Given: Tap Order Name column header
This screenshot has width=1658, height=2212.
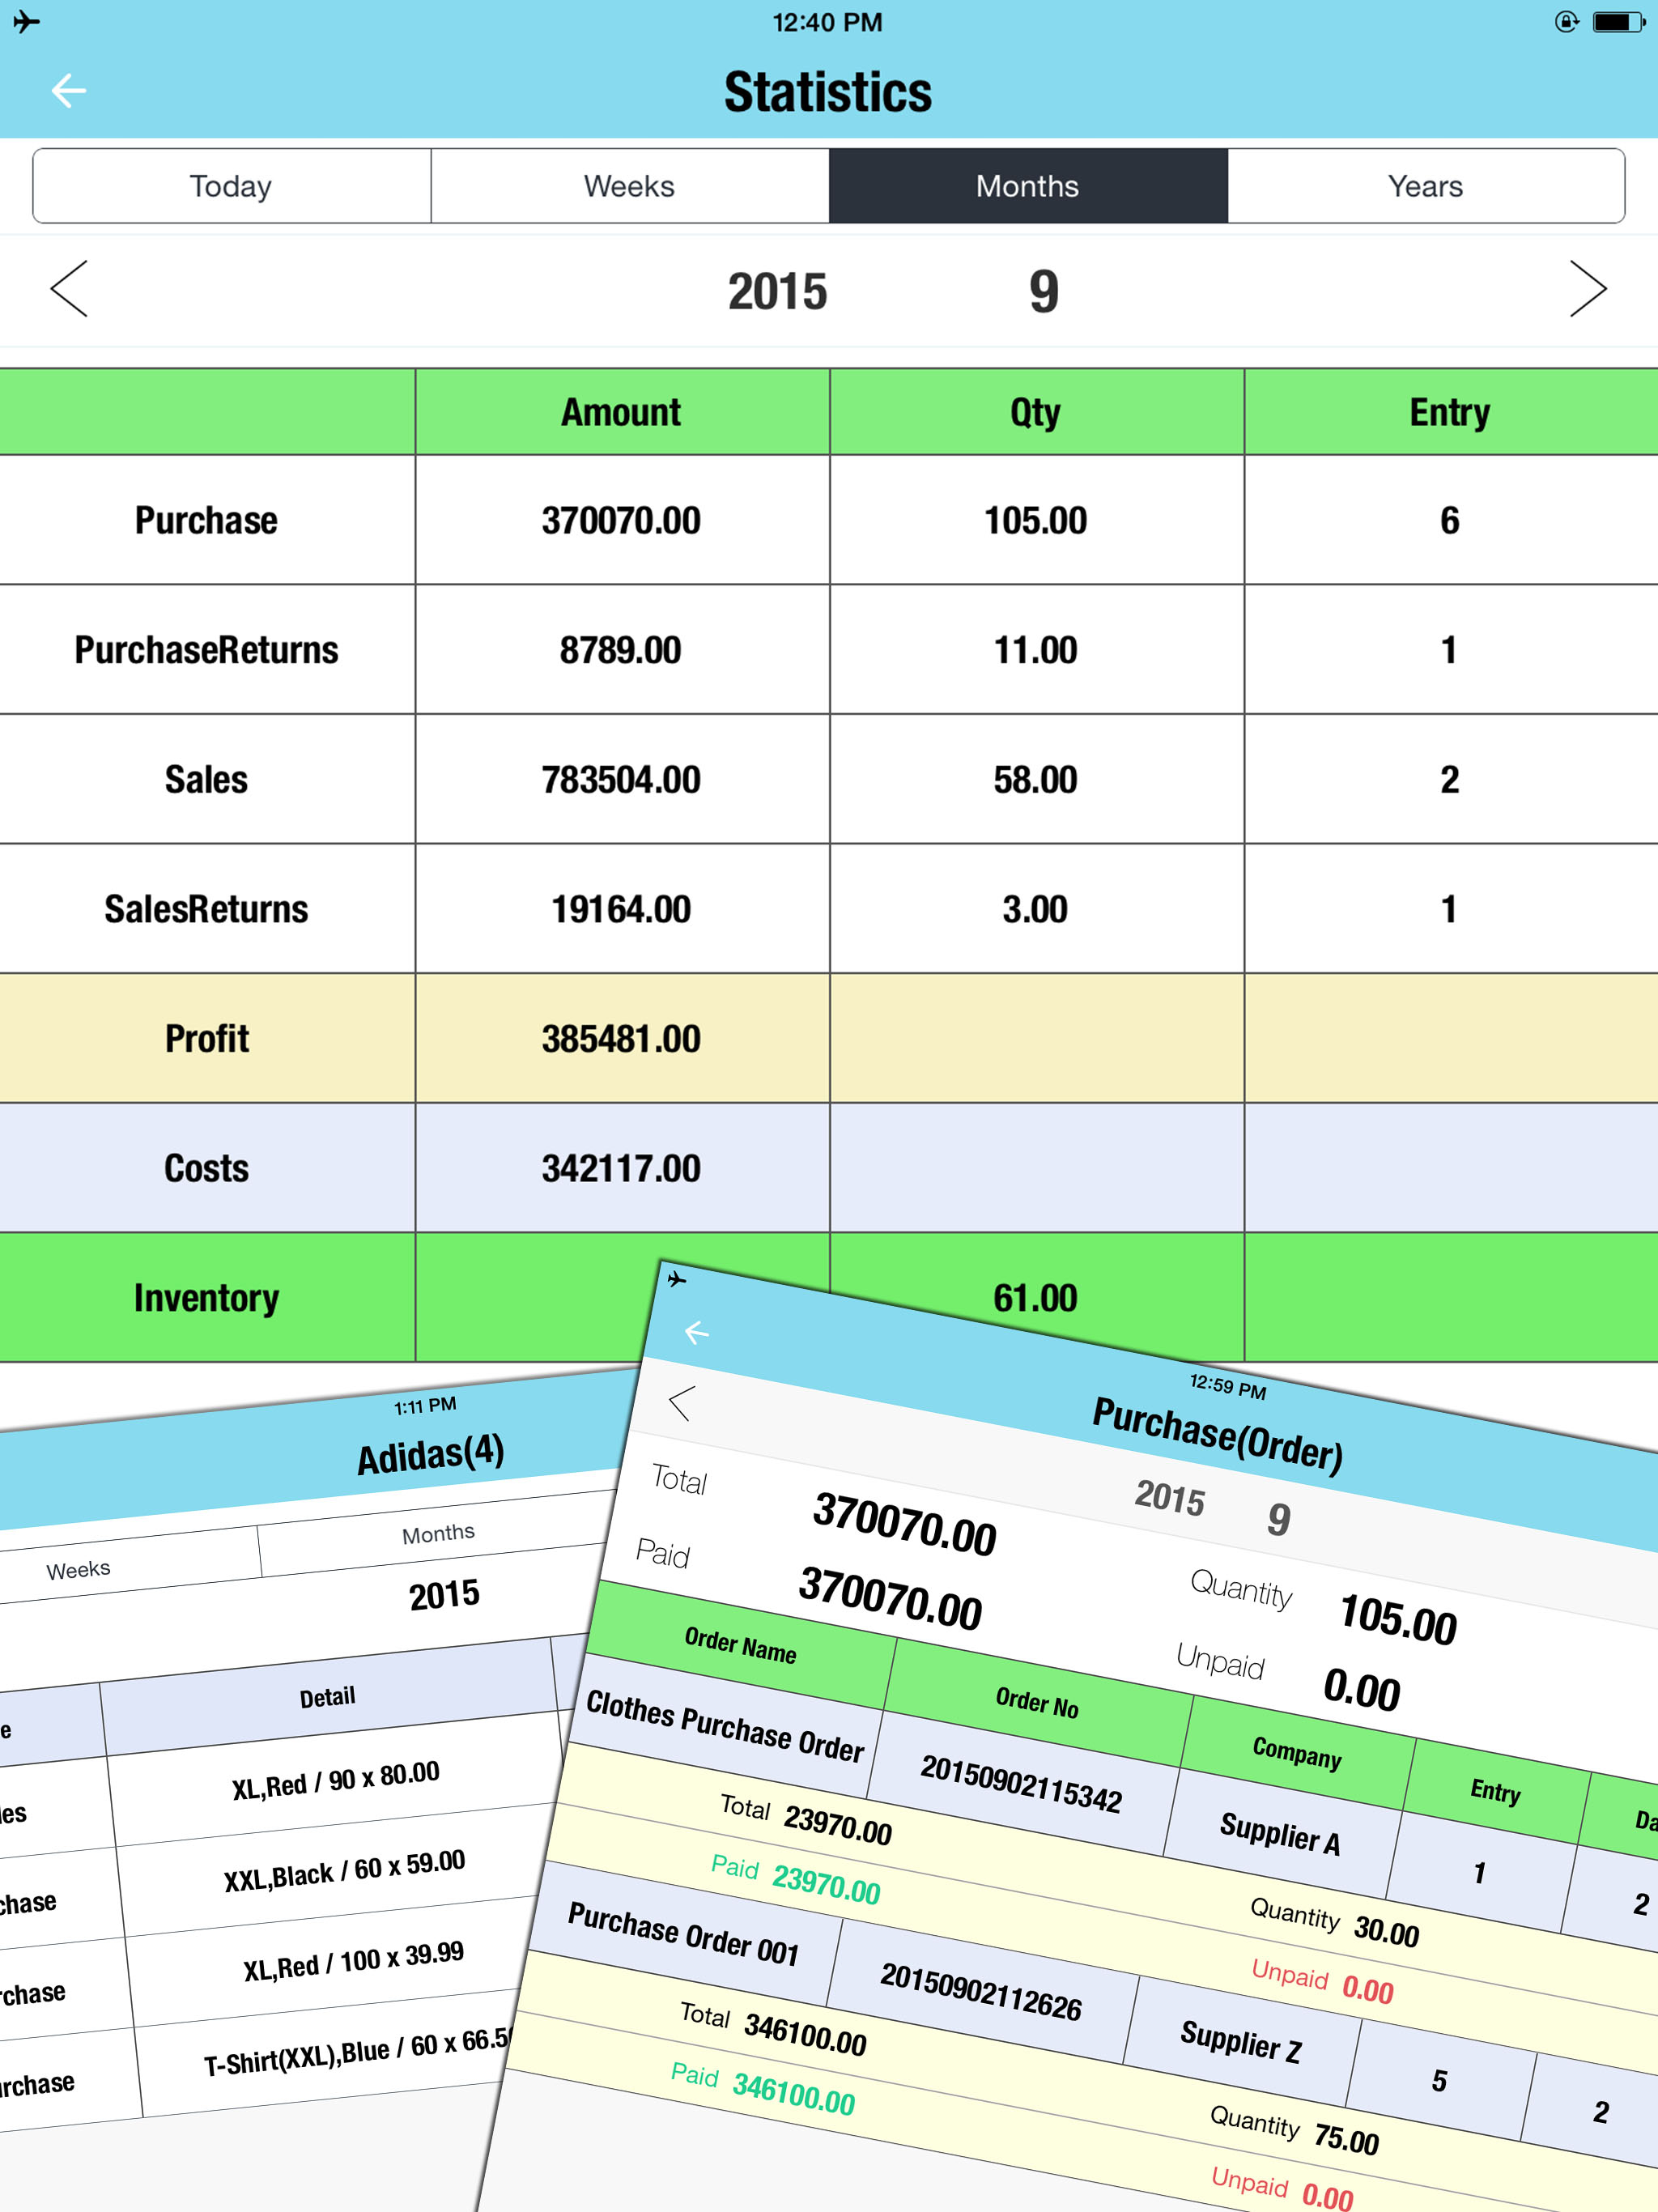Looking at the screenshot, I should tap(741, 1645).
